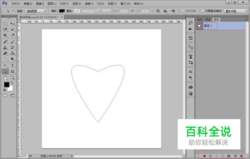250x159 pixels.
Task: Make work path from selection
Action: pos(223,156)
